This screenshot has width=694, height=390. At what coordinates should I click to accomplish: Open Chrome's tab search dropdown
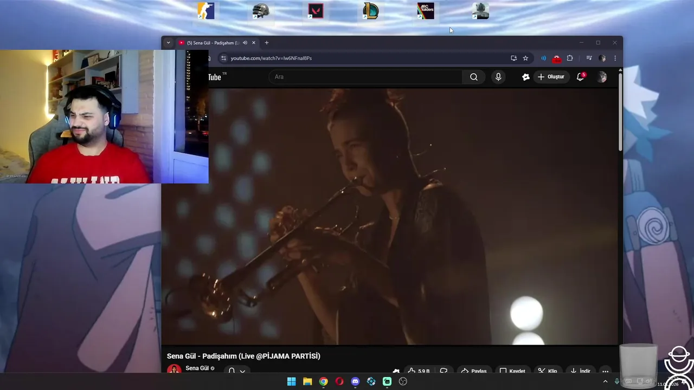click(168, 43)
